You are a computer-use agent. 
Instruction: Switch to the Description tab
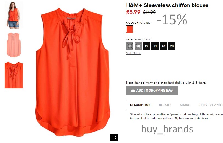point(140,105)
